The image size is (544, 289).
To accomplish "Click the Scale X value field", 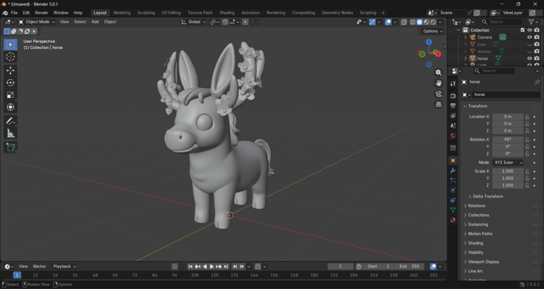I will (508, 171).
